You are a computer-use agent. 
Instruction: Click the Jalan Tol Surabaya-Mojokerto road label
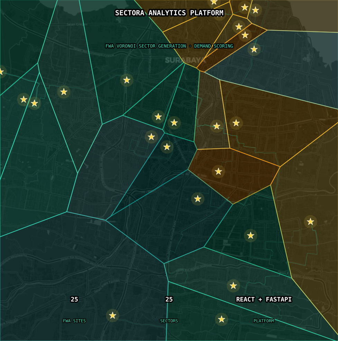(83, 262)
